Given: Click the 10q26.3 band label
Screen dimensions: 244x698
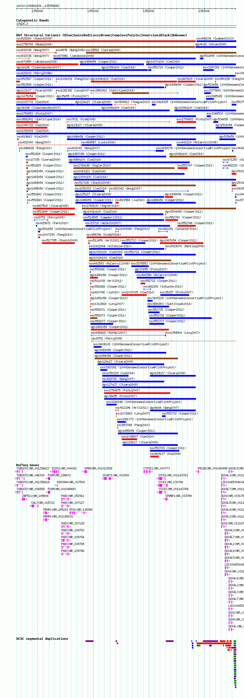Looking at the screenshot, I should pyautogui.click(x=22, y=24).
